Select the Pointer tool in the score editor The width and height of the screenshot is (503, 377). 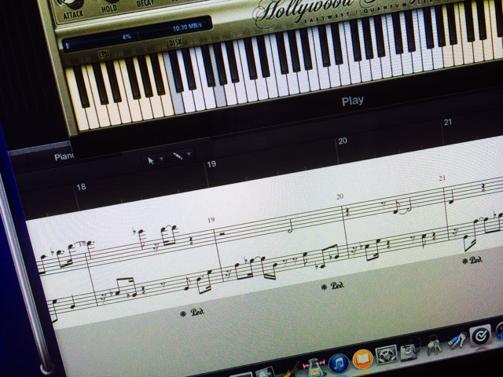150,160
